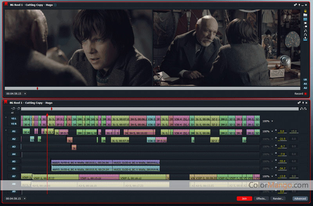Open the folder icon in viewer sidebar

tap(305, 15)
